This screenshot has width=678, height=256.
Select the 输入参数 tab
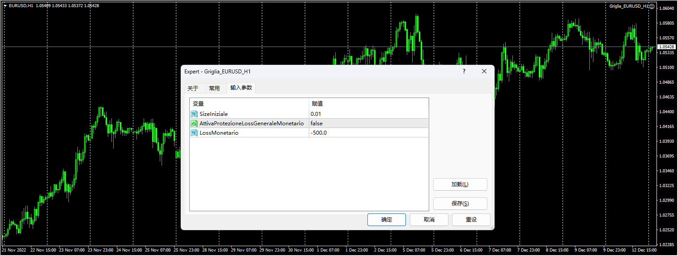coord(241,88)
